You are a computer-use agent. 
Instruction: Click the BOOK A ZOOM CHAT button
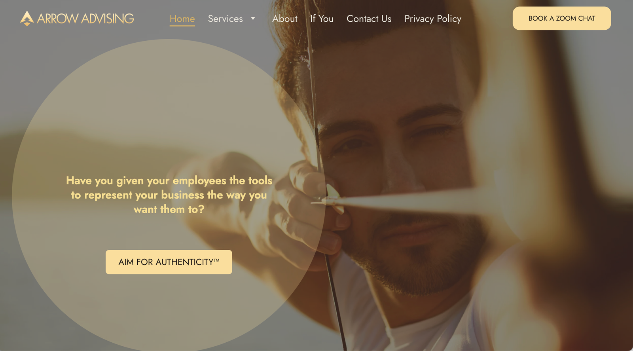tap(562, 18)
